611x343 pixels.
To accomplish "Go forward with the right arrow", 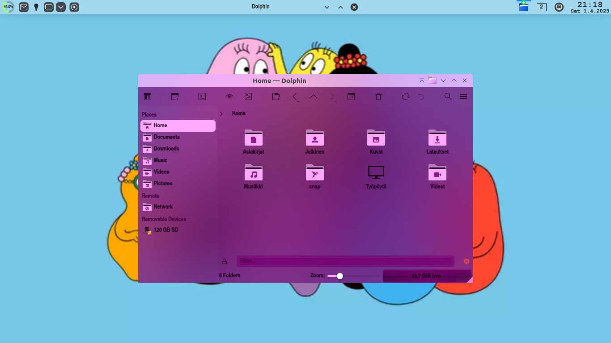I will (x=332, y=97).
